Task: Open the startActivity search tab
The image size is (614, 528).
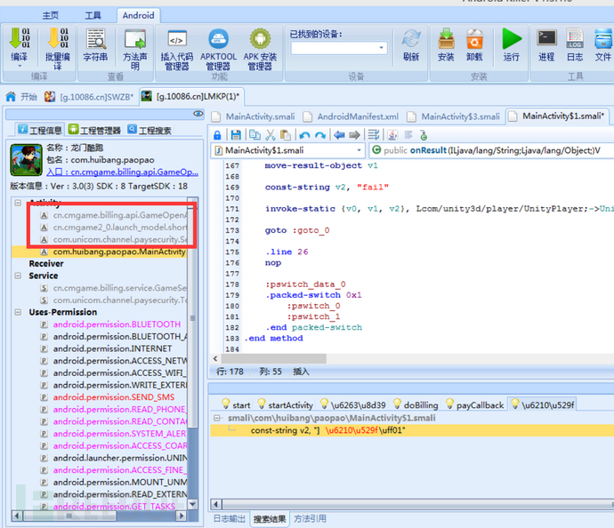Action: pos(285,404)
